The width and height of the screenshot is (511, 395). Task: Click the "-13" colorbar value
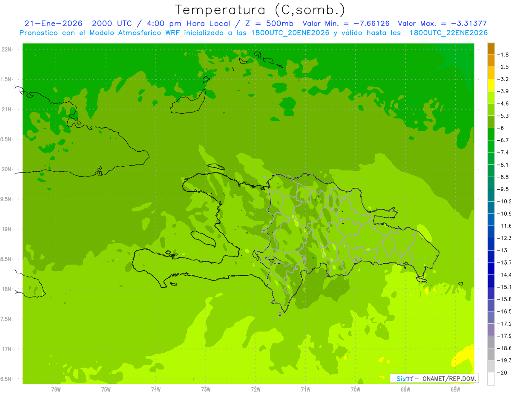pyautogui.click(x=502, y=250)
